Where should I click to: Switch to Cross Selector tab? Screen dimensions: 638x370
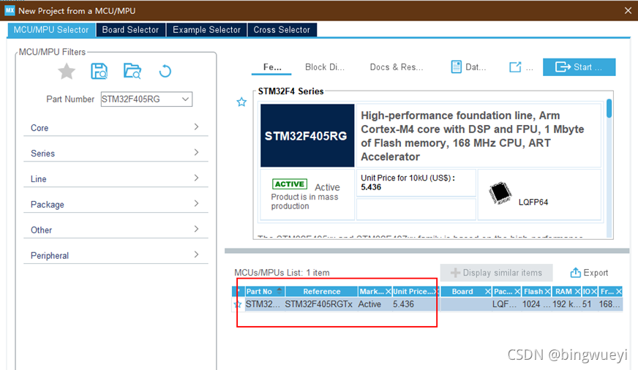point(282,30)
